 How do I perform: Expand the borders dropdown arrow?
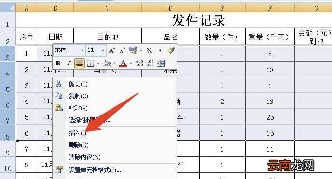[x=98, y=64]
